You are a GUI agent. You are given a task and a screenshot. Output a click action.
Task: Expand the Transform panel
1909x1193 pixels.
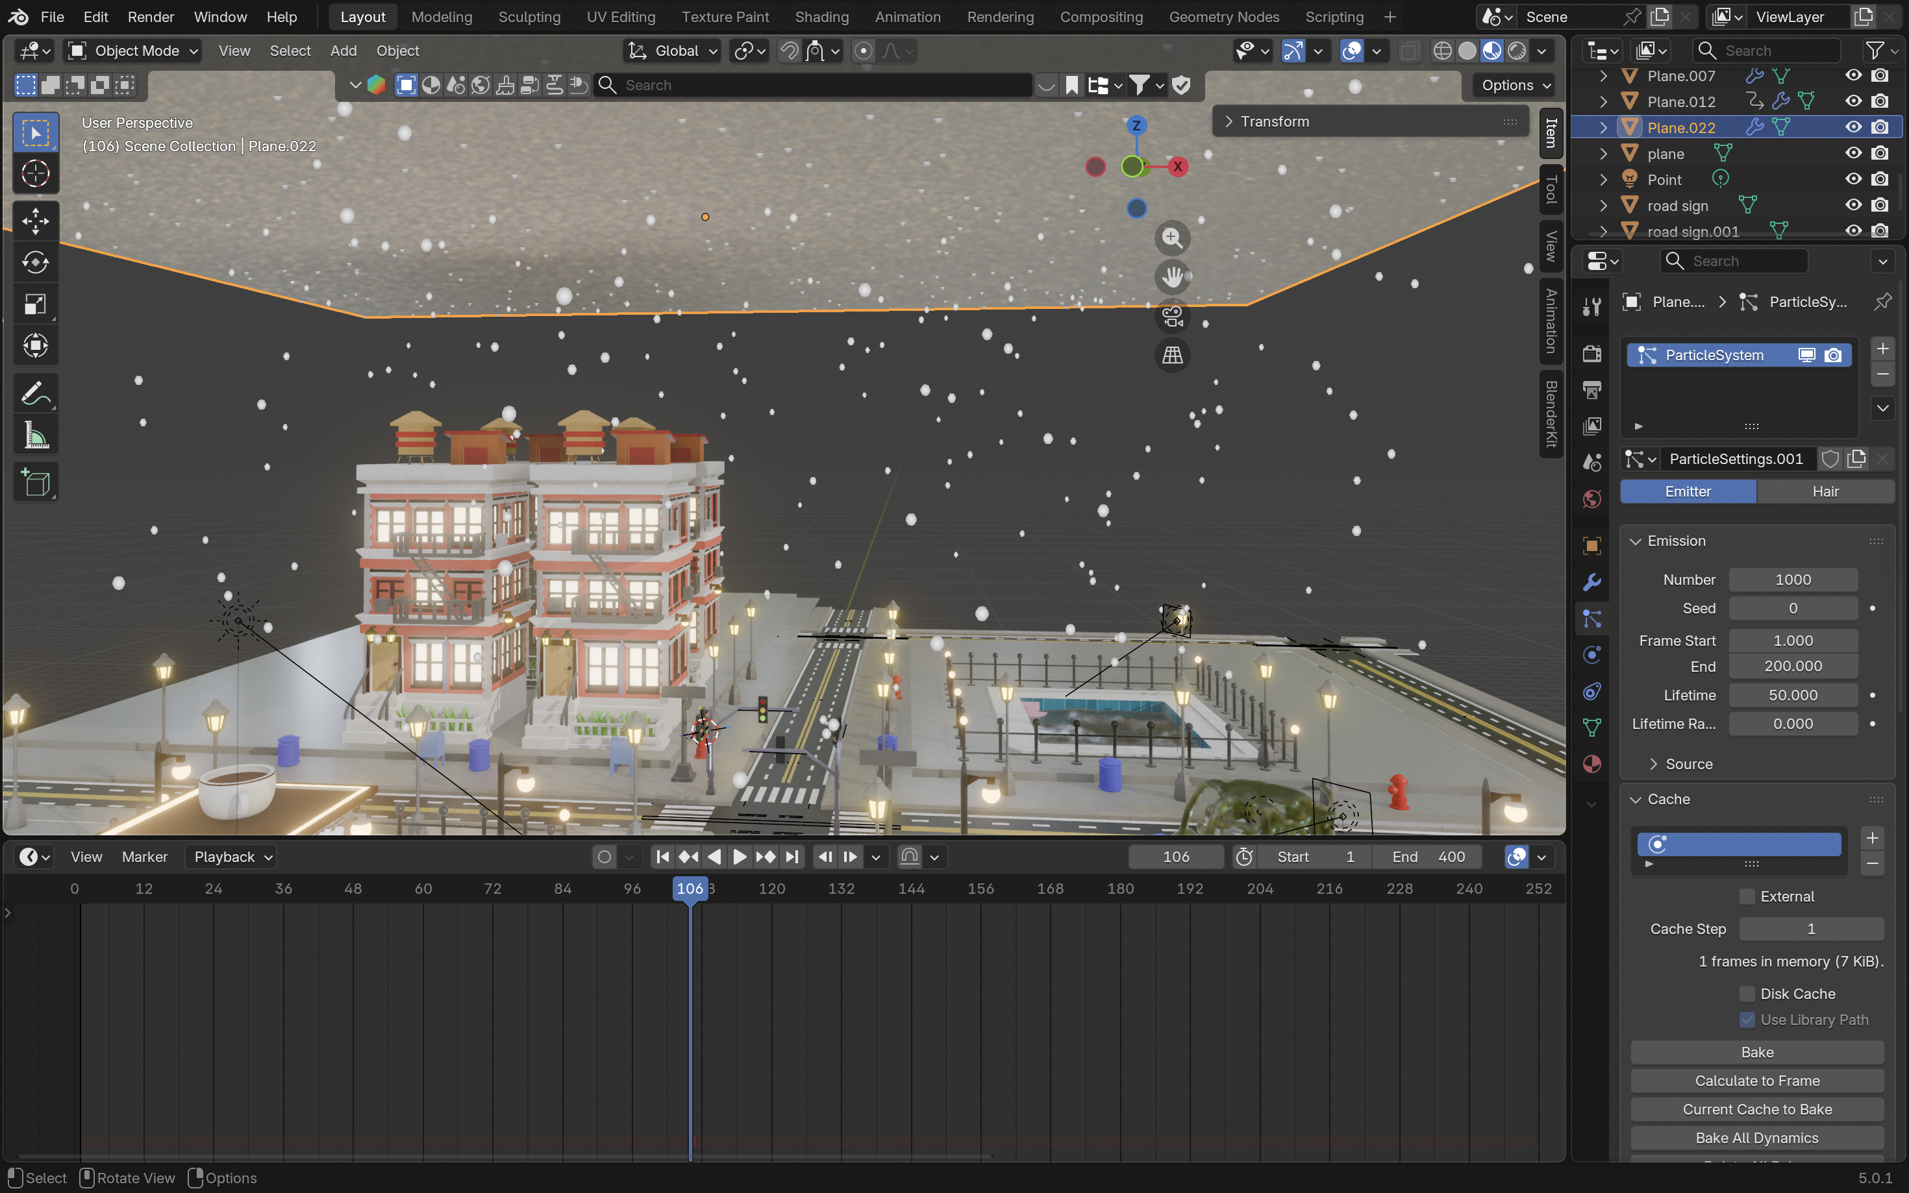[x=1369, y=121]
